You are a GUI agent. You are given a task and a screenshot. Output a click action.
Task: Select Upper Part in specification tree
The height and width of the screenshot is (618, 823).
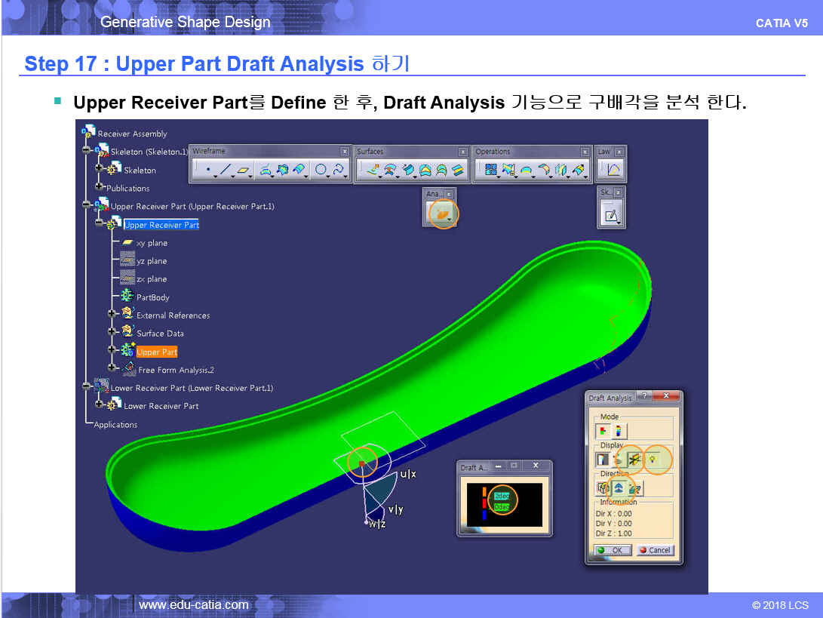pos(157,352)
